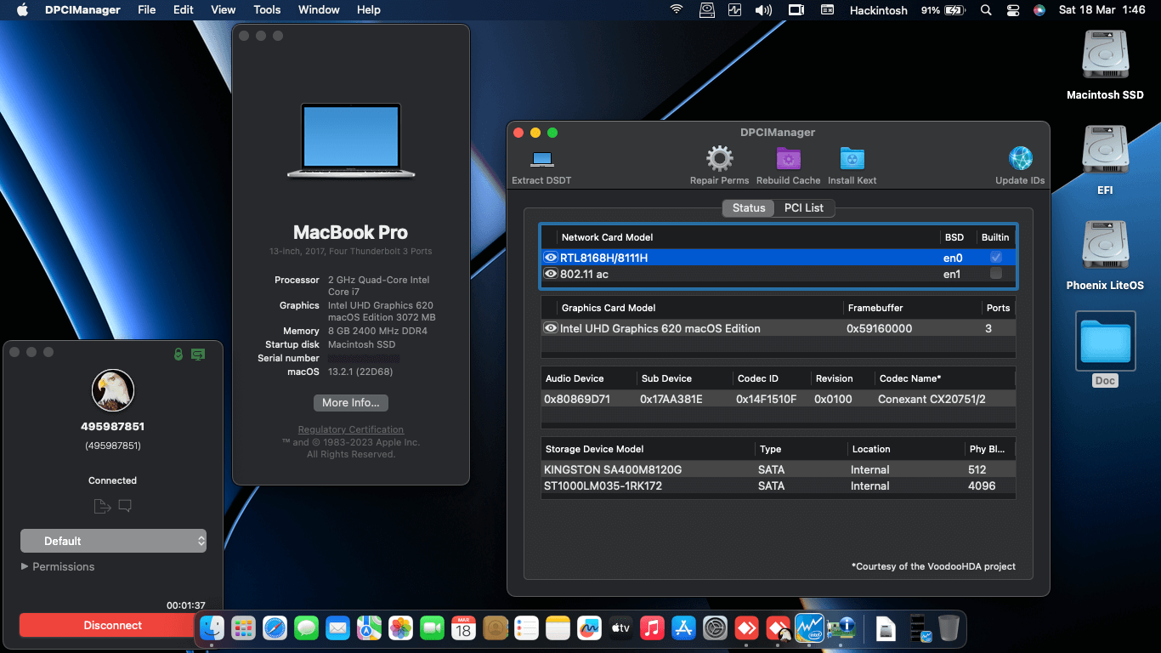Select the ST1000LM035-1RK172 storage row

pyautogui.click(x=778, y=485)
